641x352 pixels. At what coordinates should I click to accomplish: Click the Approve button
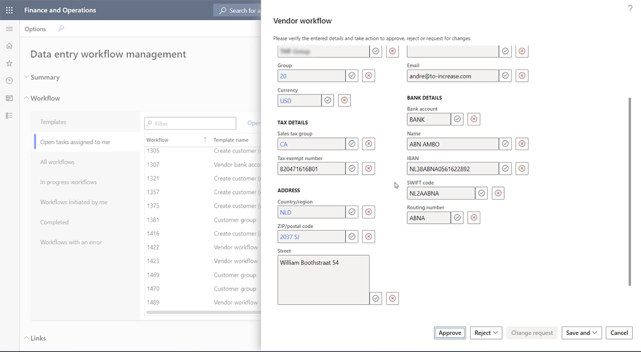click(449, 332)
